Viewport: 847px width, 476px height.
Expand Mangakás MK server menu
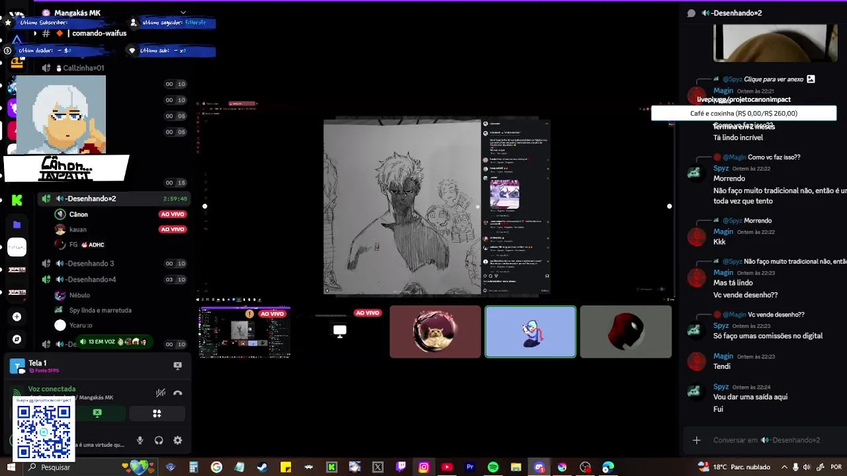coord(183,13)
